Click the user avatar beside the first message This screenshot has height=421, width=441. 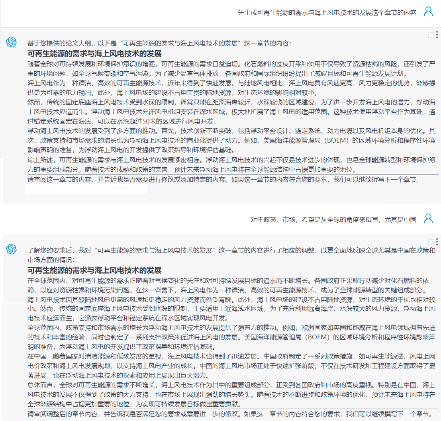pyautogui.click(x=428, y=12)
